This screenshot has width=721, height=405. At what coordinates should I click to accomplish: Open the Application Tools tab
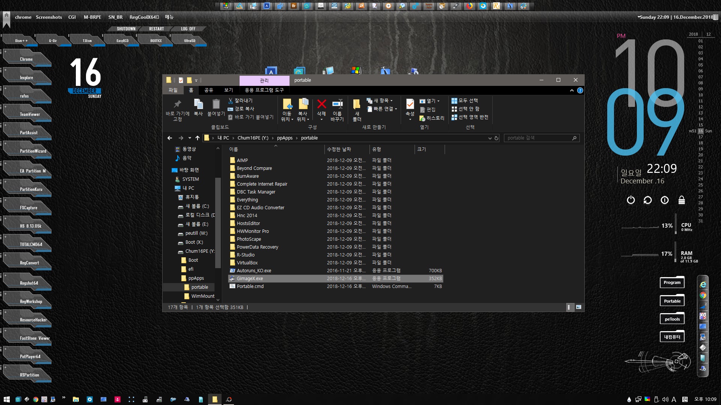click(264, 90)
